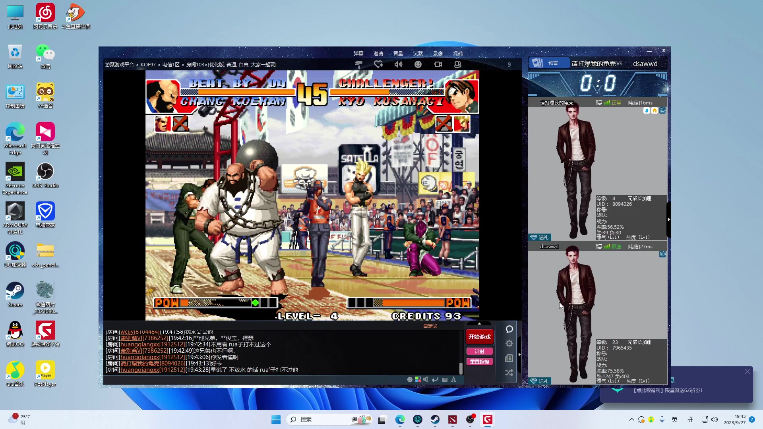Click the spectate users icon
Image resolution: width=763 pixels, height=429 pixels.
(458, 64)
